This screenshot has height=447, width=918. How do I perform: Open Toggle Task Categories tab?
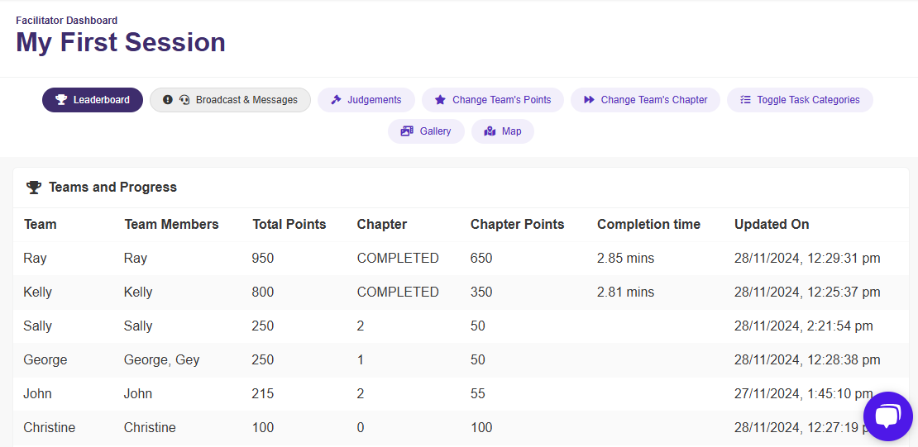(x=800, y=100)
